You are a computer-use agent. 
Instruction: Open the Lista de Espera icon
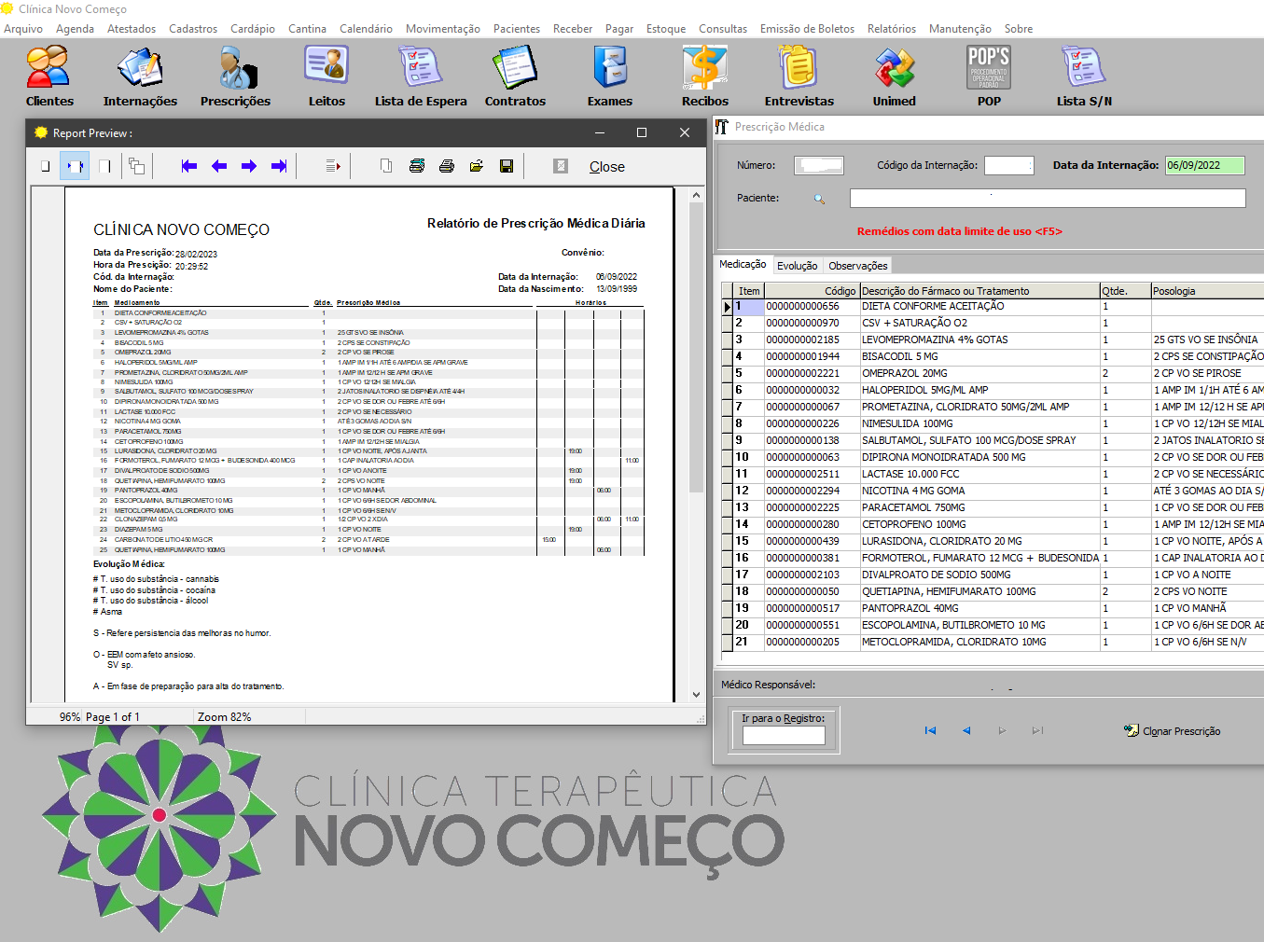point(421,76)
